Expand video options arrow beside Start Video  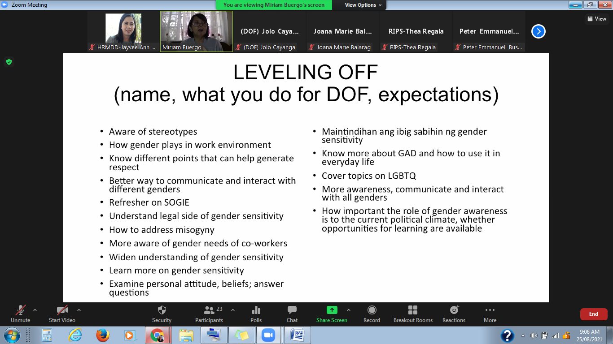[79, 310]
